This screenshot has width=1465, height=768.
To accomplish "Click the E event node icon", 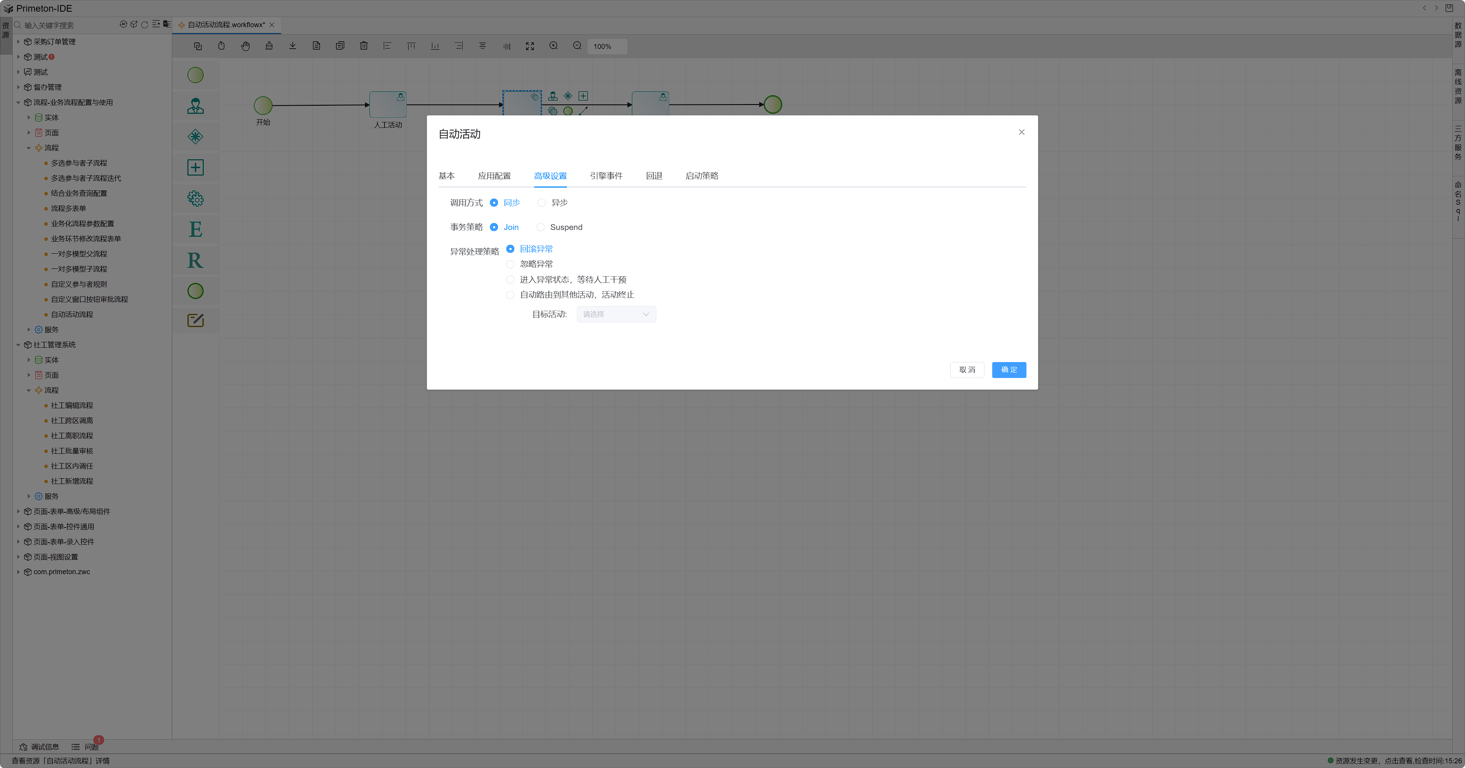I will point(195,230).
